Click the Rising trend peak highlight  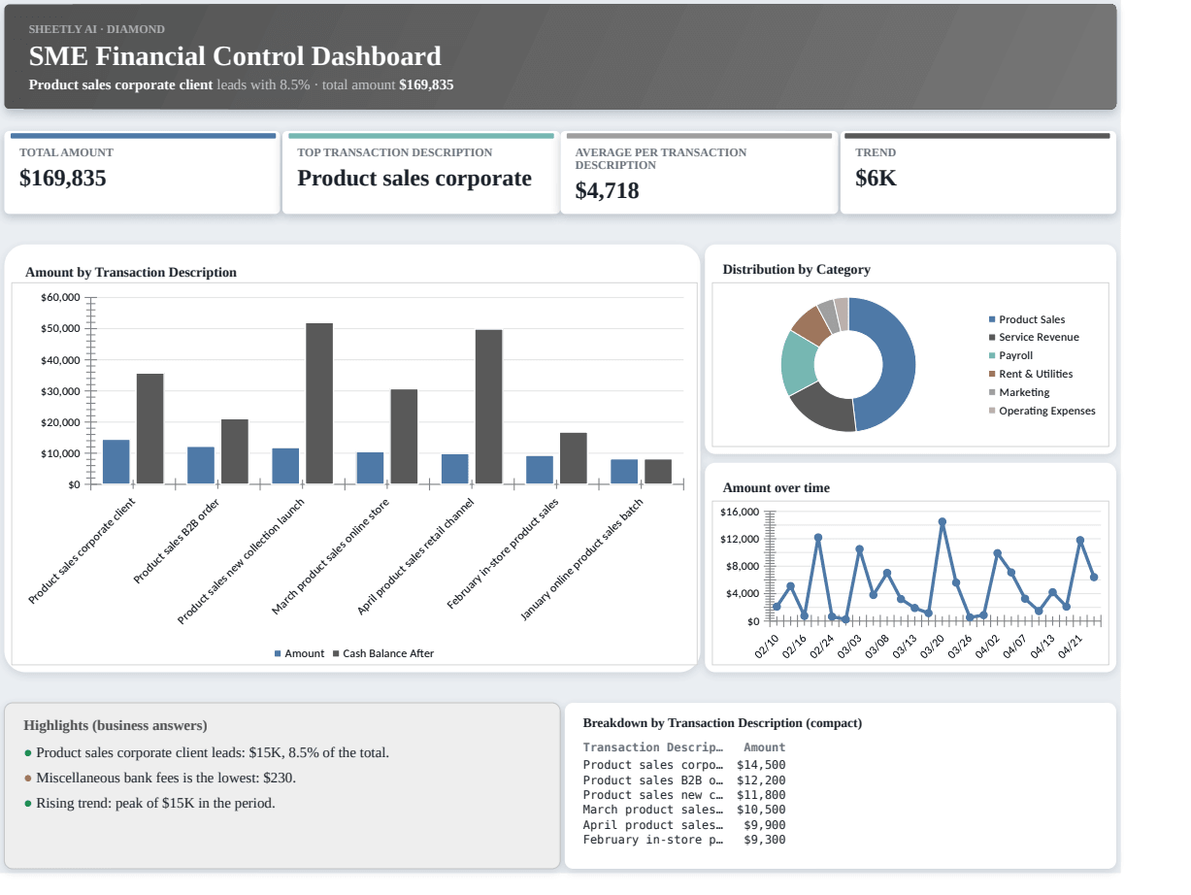155,803
